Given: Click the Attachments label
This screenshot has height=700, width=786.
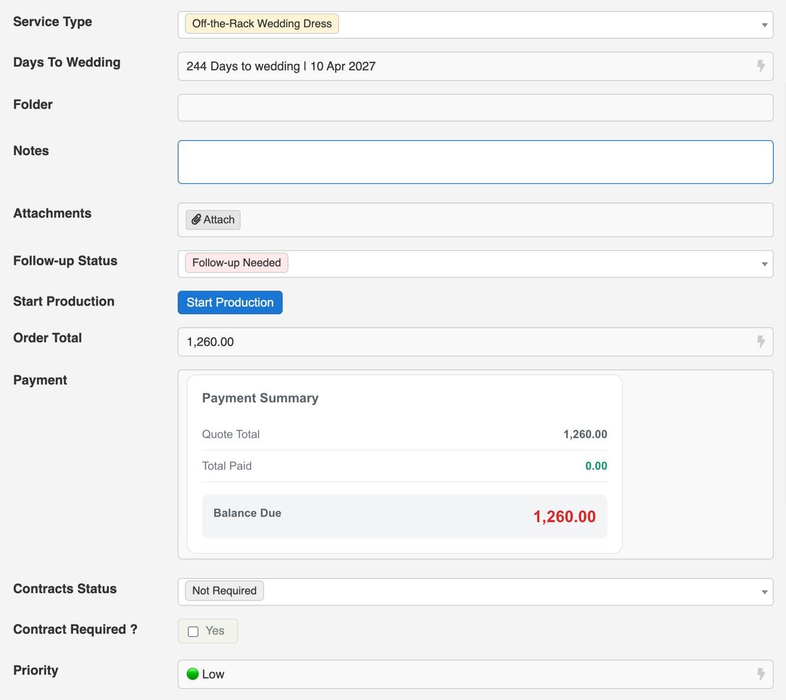Looking at the screenshot, I should click(52, 213).
